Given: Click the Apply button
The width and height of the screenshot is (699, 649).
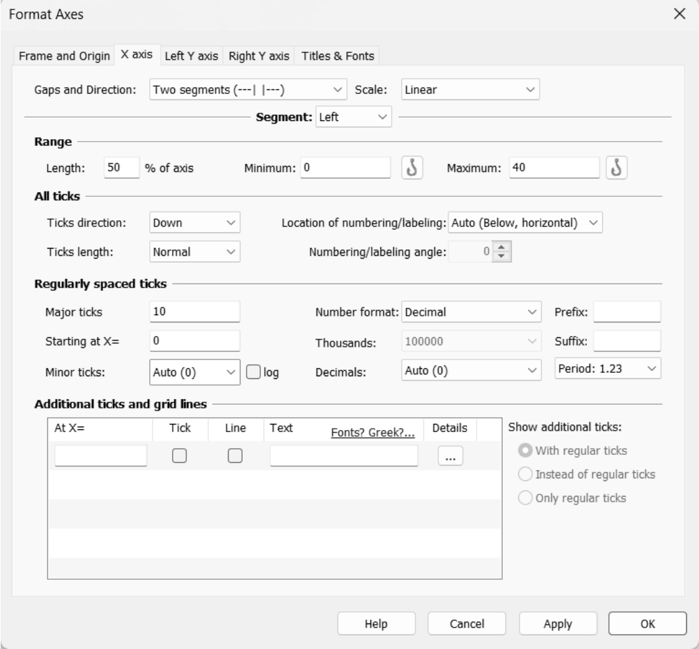Looking at the screenshot, I should pos(557,623).
